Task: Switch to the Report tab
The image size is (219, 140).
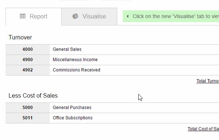Action: [x=34, y=17]
